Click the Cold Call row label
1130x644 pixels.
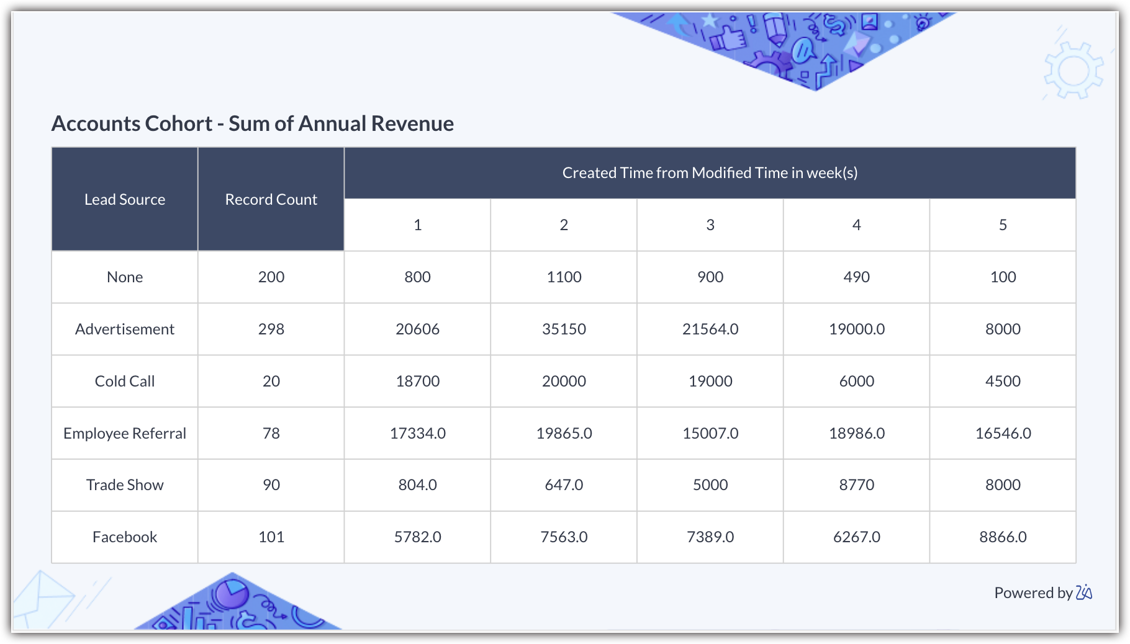(125, 381)
